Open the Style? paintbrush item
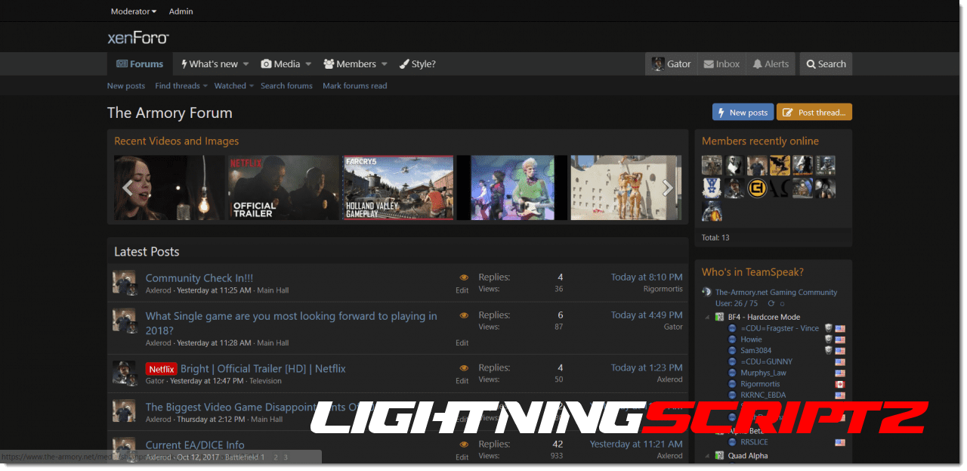 pos(417,64)
